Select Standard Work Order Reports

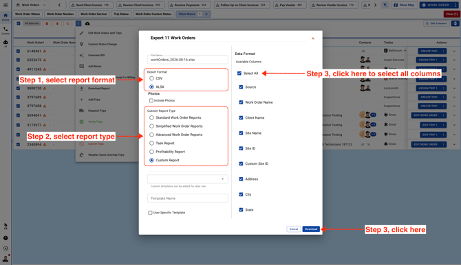coord(151,117)
